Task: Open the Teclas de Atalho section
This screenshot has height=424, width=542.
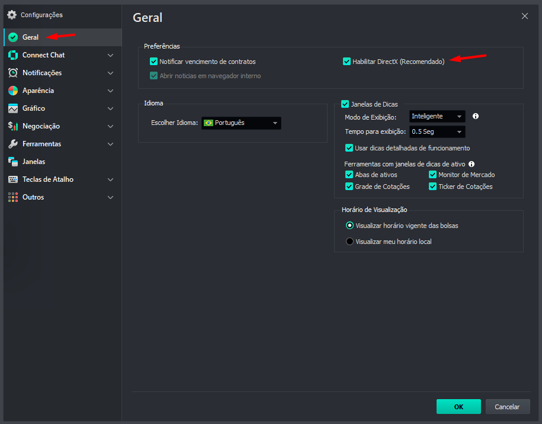Action: click(x=63, y=179)
